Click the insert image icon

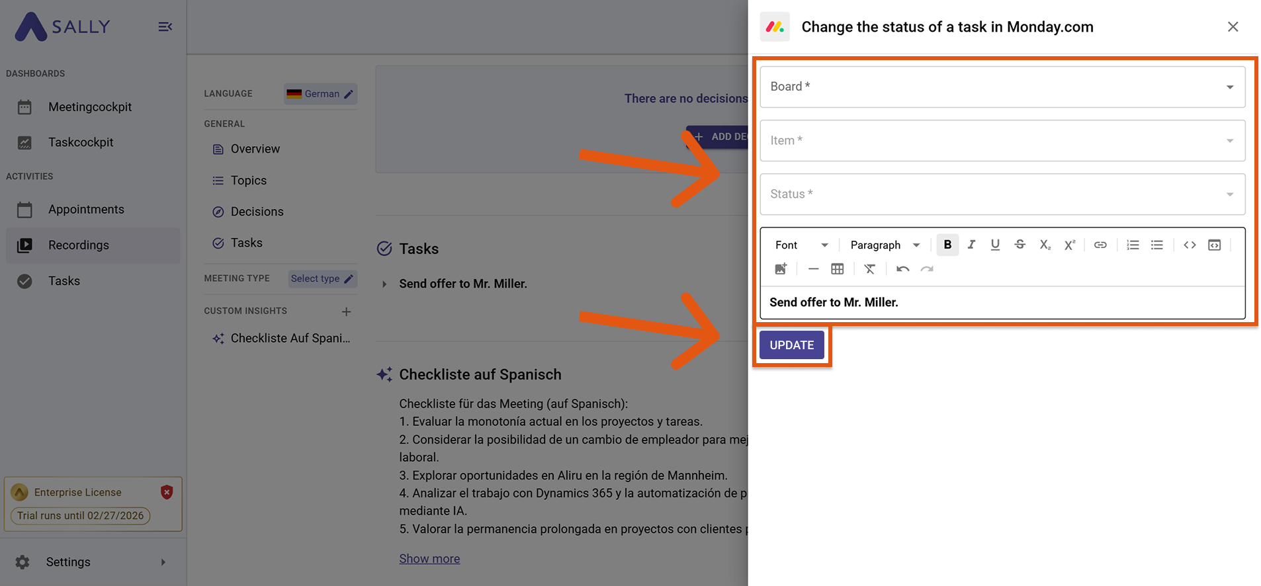click(x=781, y=269)
